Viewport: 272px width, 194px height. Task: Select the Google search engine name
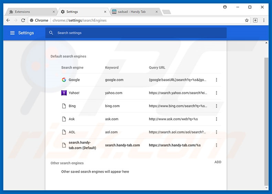pos(74,80)
